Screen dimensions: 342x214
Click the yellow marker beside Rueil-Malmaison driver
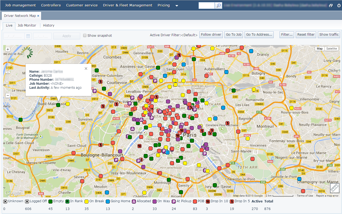(68, 104)
